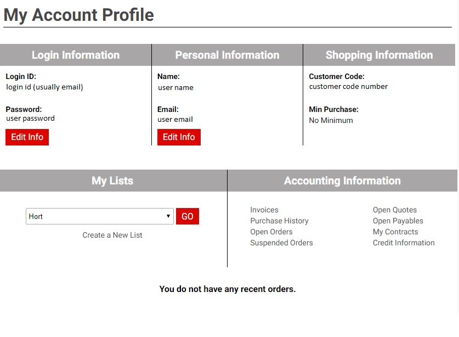Viewport: 459px width, 337px height.
Task: View Open Payables
Action: pos(398,221)
